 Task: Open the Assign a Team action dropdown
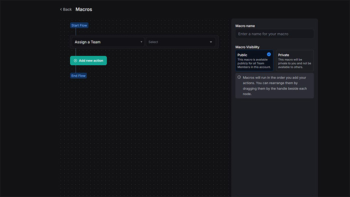pyautogui.click(x=108, y=42)
